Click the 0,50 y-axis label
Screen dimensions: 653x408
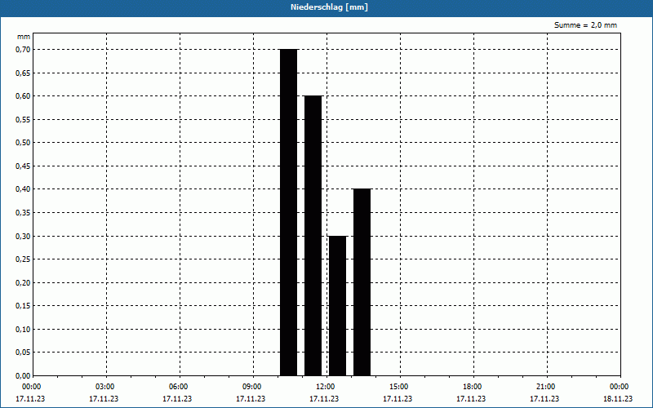(x=23, y=143)
